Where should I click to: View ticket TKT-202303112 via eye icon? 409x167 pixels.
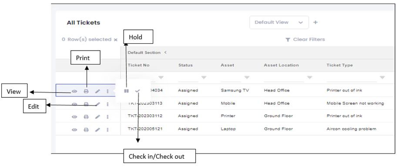click(74, 117)
